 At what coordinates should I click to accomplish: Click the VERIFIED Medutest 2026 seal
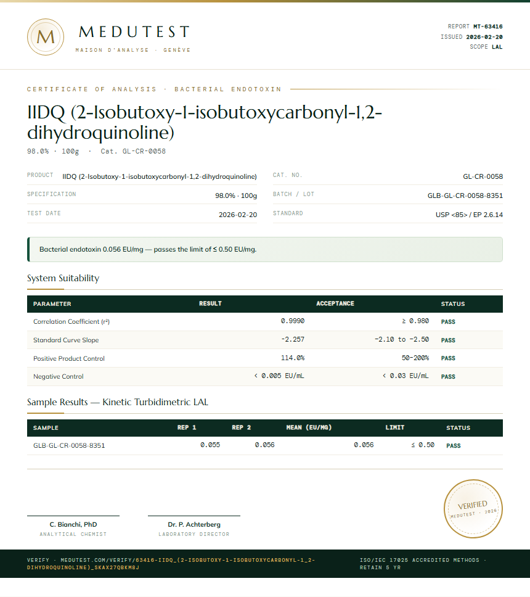click(473, 509)
